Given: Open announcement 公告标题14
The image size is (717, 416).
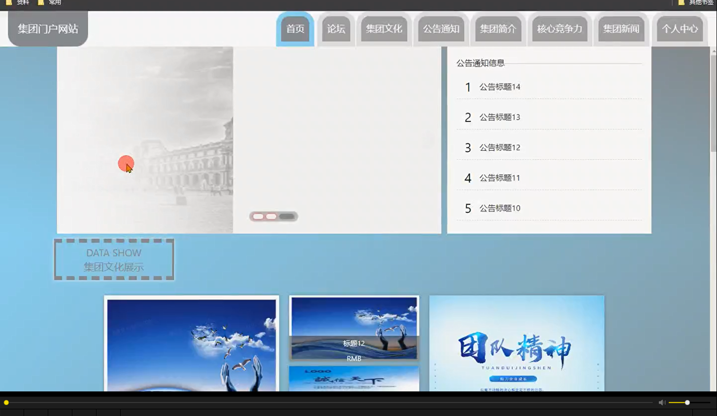Looking at the screenshot, I should tap(499, 87).
